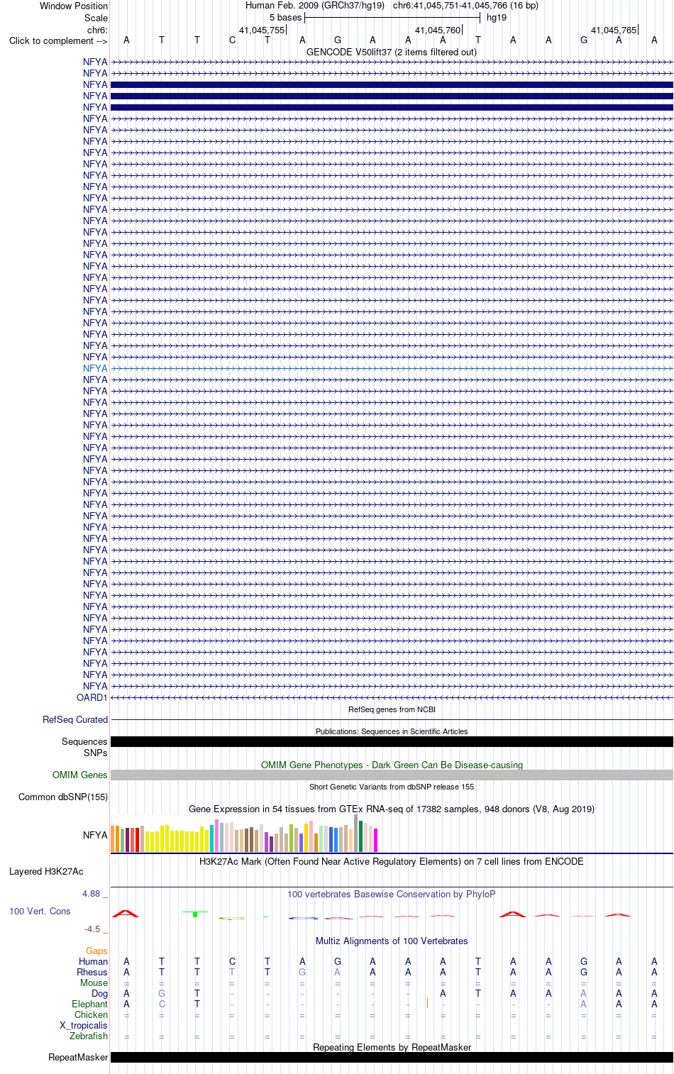Select the OARD1 gene label

[92, 697]
